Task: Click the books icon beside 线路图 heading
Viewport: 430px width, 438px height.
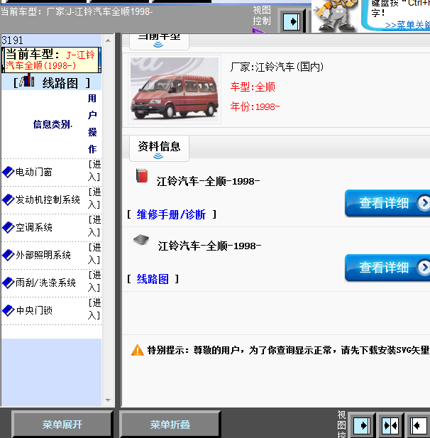Action: (x=27, y=80)
